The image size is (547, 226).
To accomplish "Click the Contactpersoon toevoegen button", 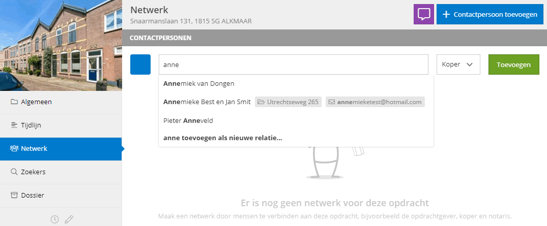I will click(490, 14).
